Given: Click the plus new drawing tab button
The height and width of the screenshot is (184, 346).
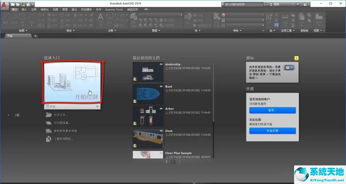Looking at the screenshot, I should coord(35,36).
